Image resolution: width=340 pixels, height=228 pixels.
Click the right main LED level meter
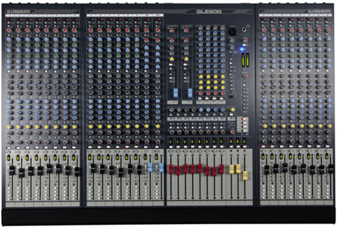click(248, 59)
